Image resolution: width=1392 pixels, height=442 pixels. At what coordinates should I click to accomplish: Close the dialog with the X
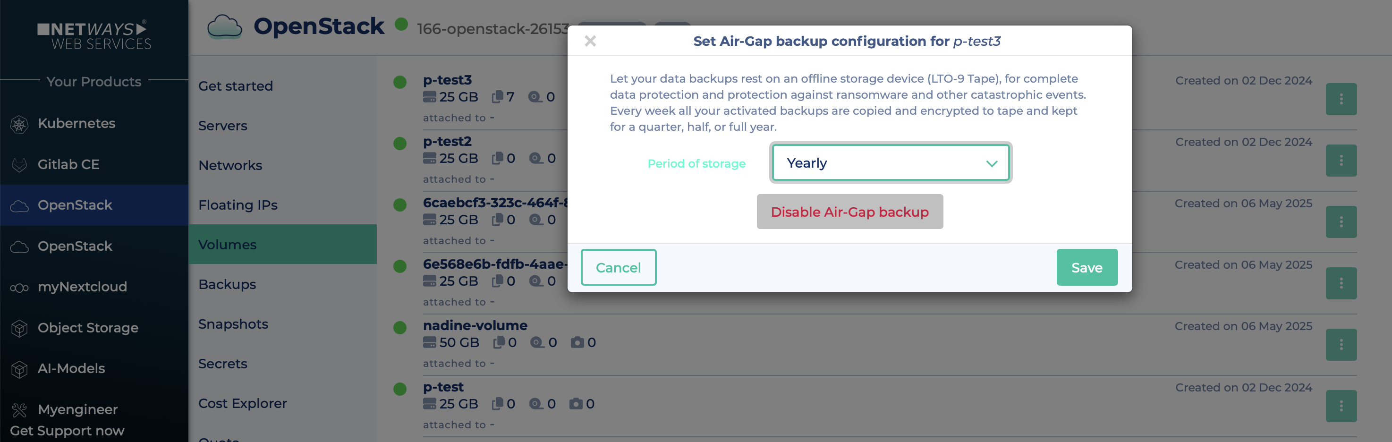pos(591,41)
